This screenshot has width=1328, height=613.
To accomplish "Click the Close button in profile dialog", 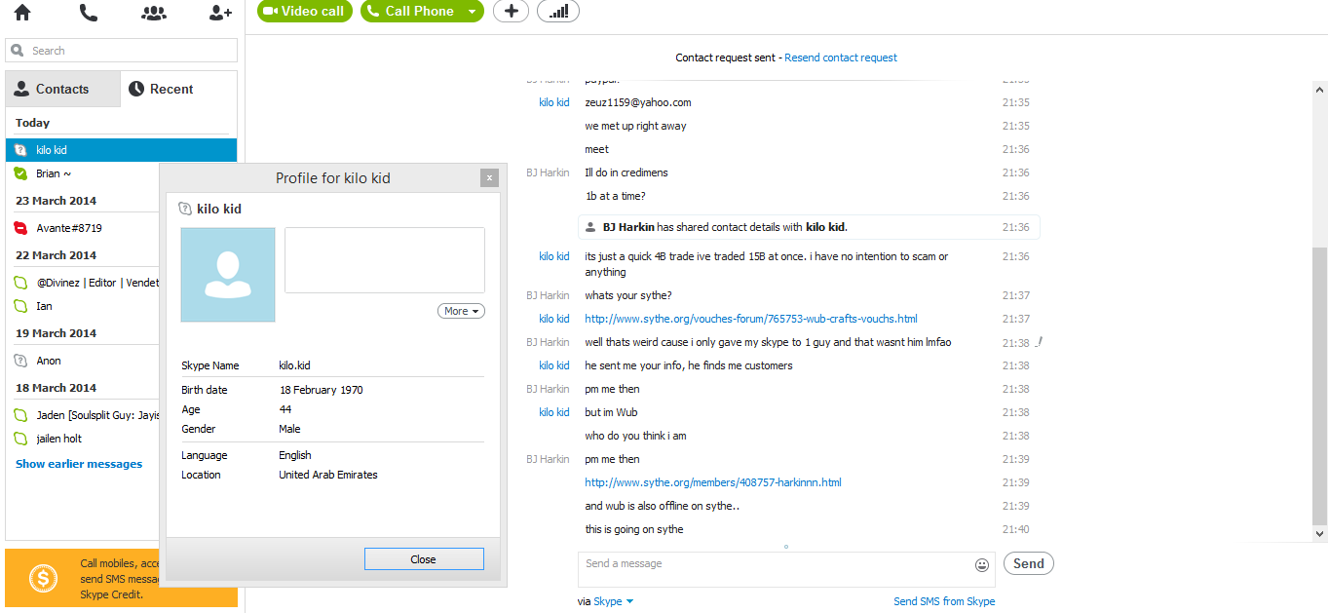I will click(x=424, y=559).
